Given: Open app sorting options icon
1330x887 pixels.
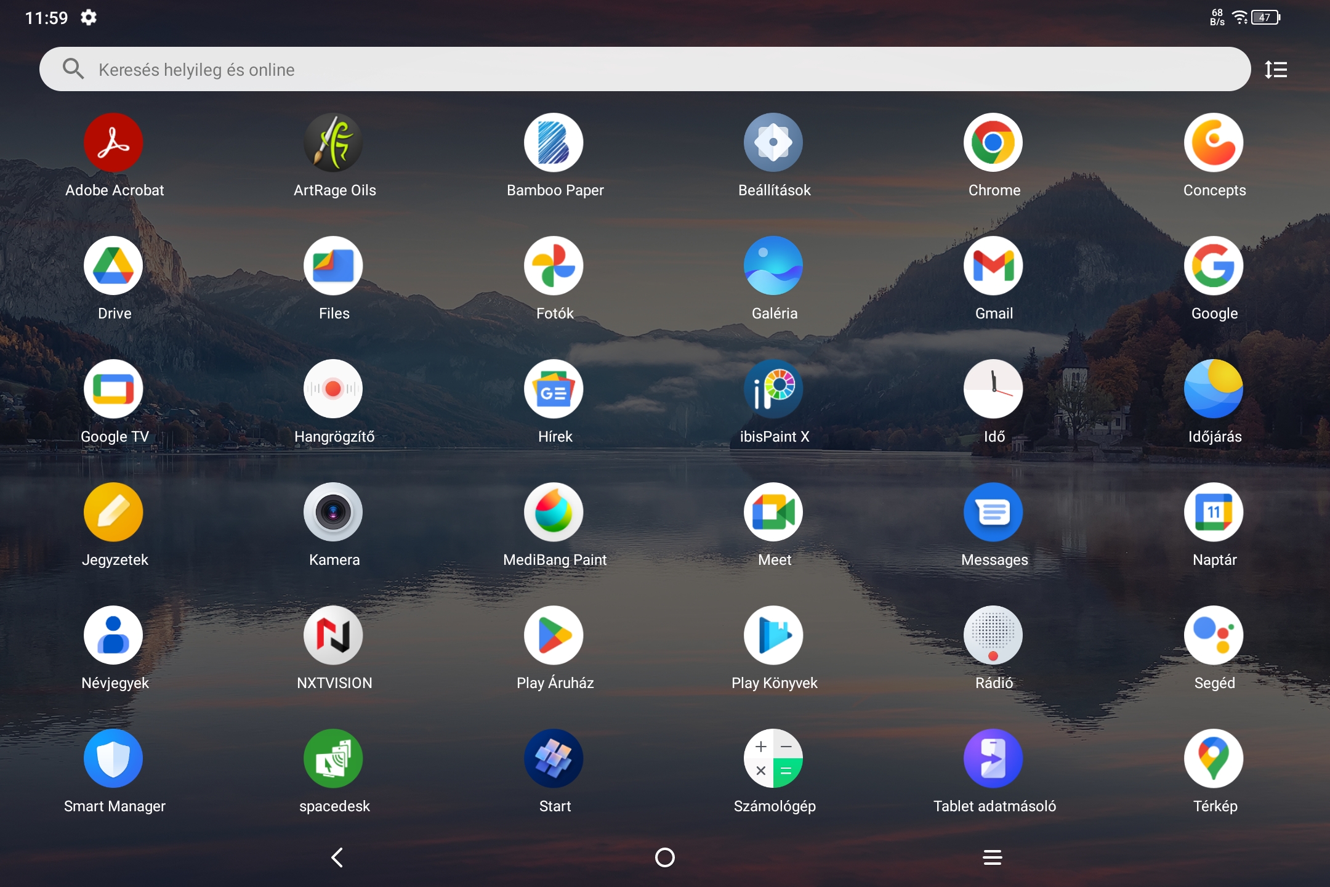Looking at the screenshot, I should point(1276,70).
